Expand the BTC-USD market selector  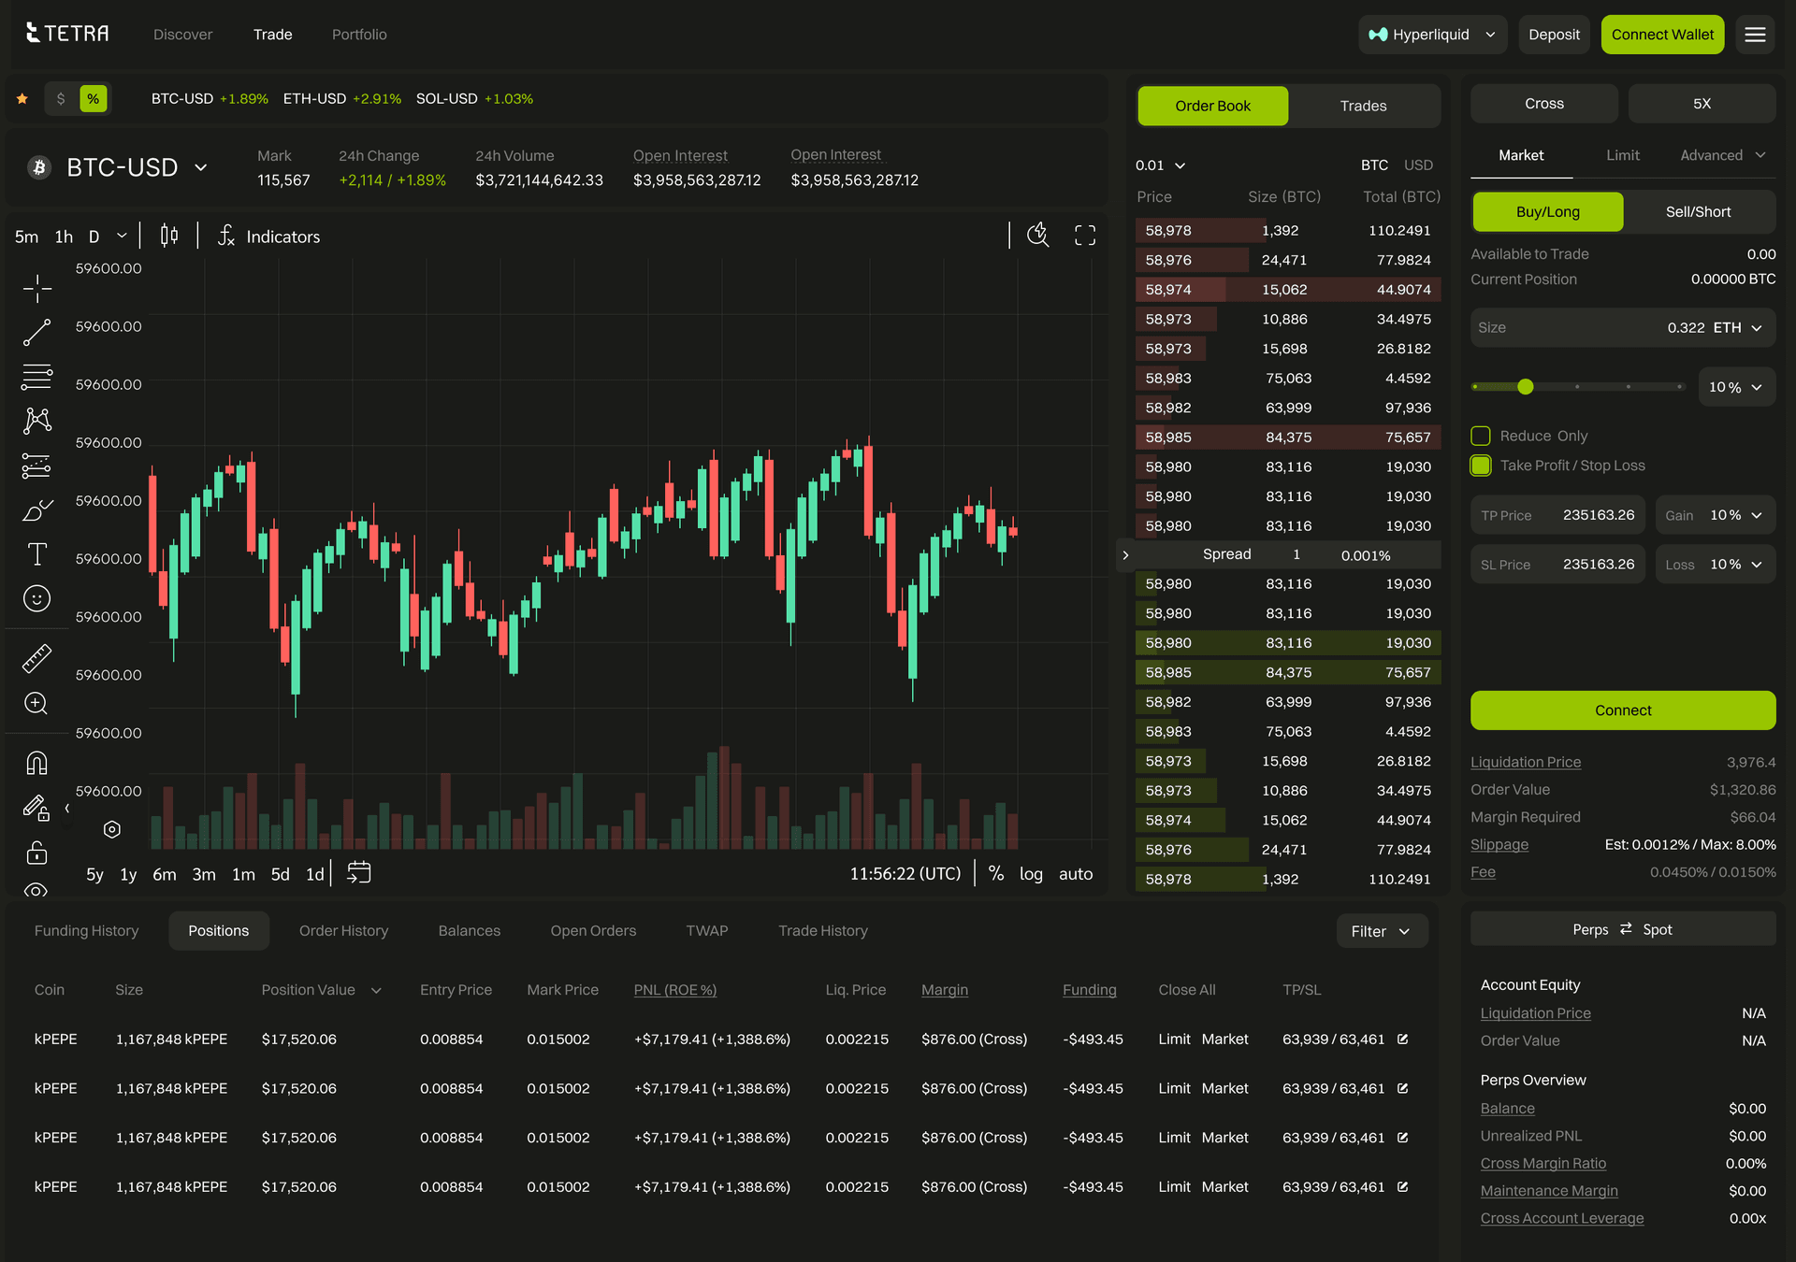pos(123,167)
